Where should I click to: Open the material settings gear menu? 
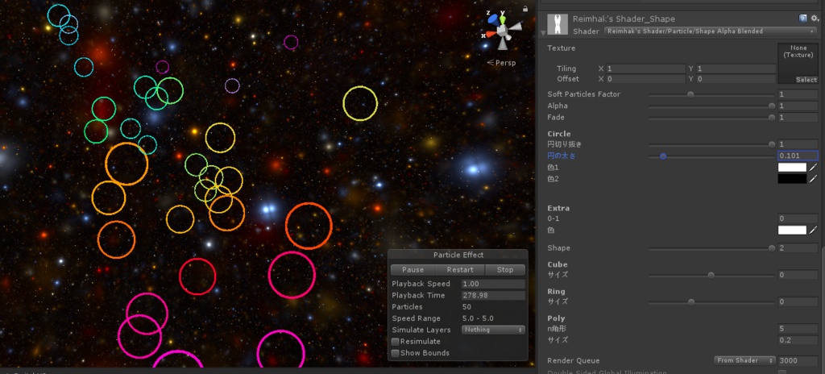(815, 19)
